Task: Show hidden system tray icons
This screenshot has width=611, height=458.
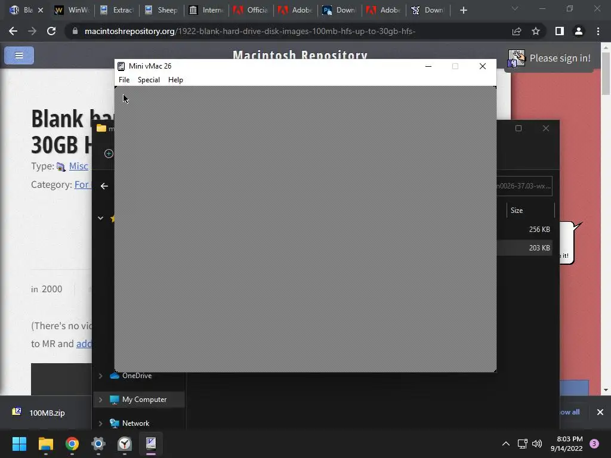Action: click(x=506, y=444)
